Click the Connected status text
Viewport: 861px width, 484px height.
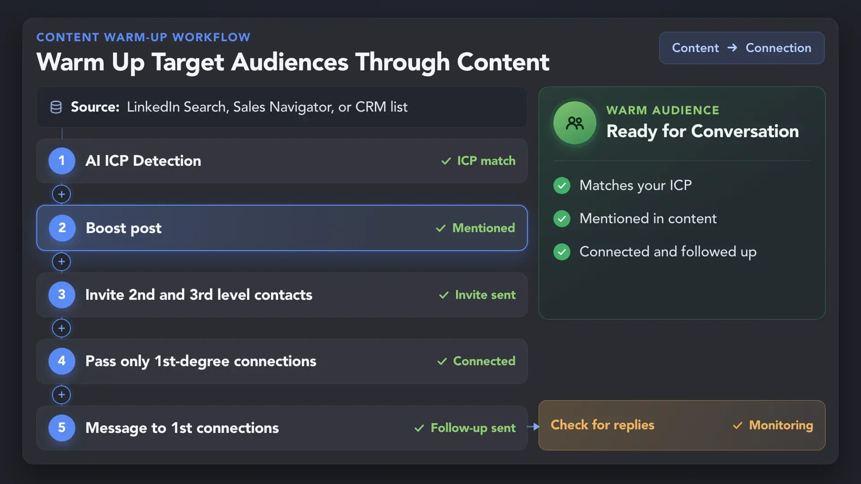tap(484, 361)
